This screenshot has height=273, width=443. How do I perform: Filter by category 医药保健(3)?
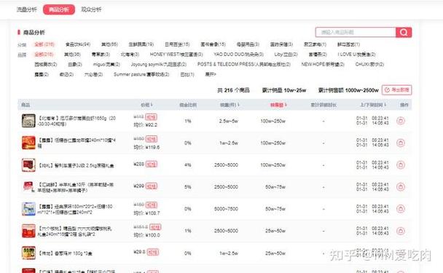[x=281, y=44]
